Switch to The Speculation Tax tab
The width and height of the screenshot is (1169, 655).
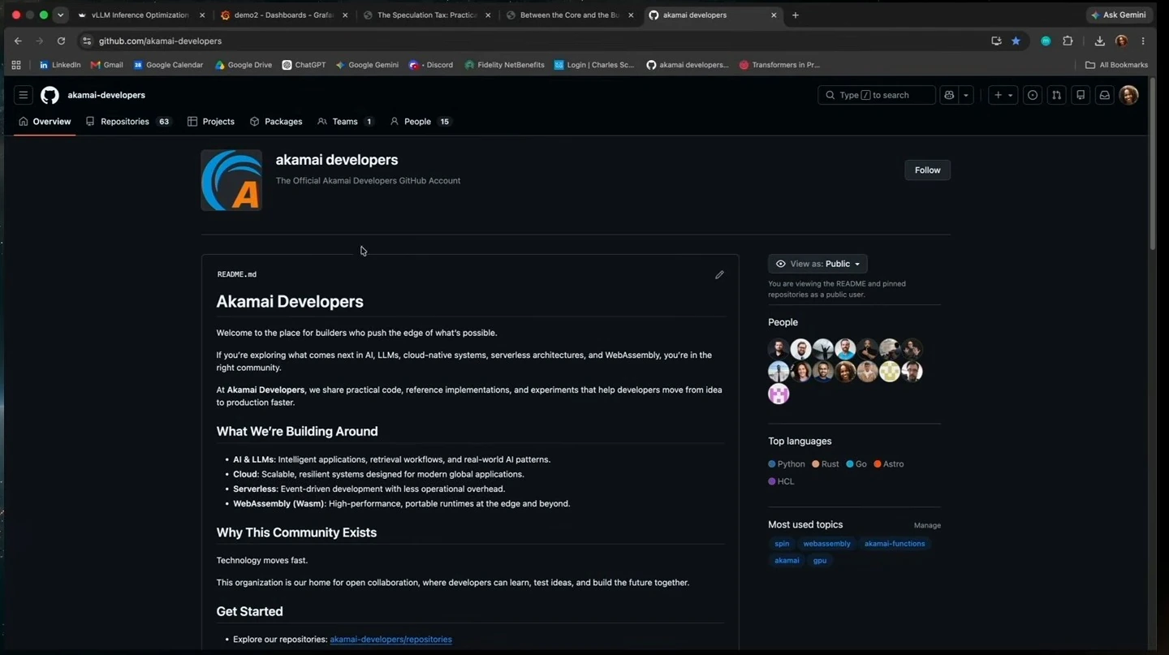pos(428,15)
